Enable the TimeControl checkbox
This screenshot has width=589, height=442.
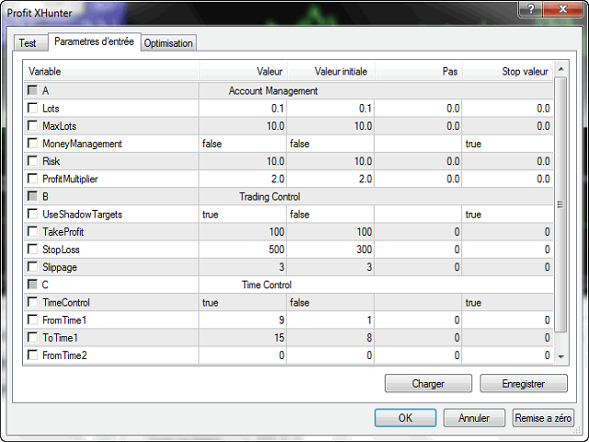click(33, 302)
